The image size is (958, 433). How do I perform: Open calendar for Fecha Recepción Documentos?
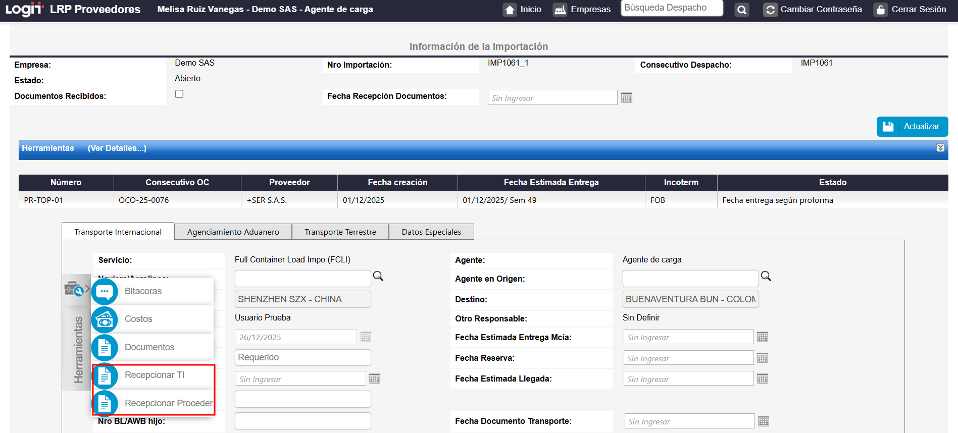click(x=626, y=98)
